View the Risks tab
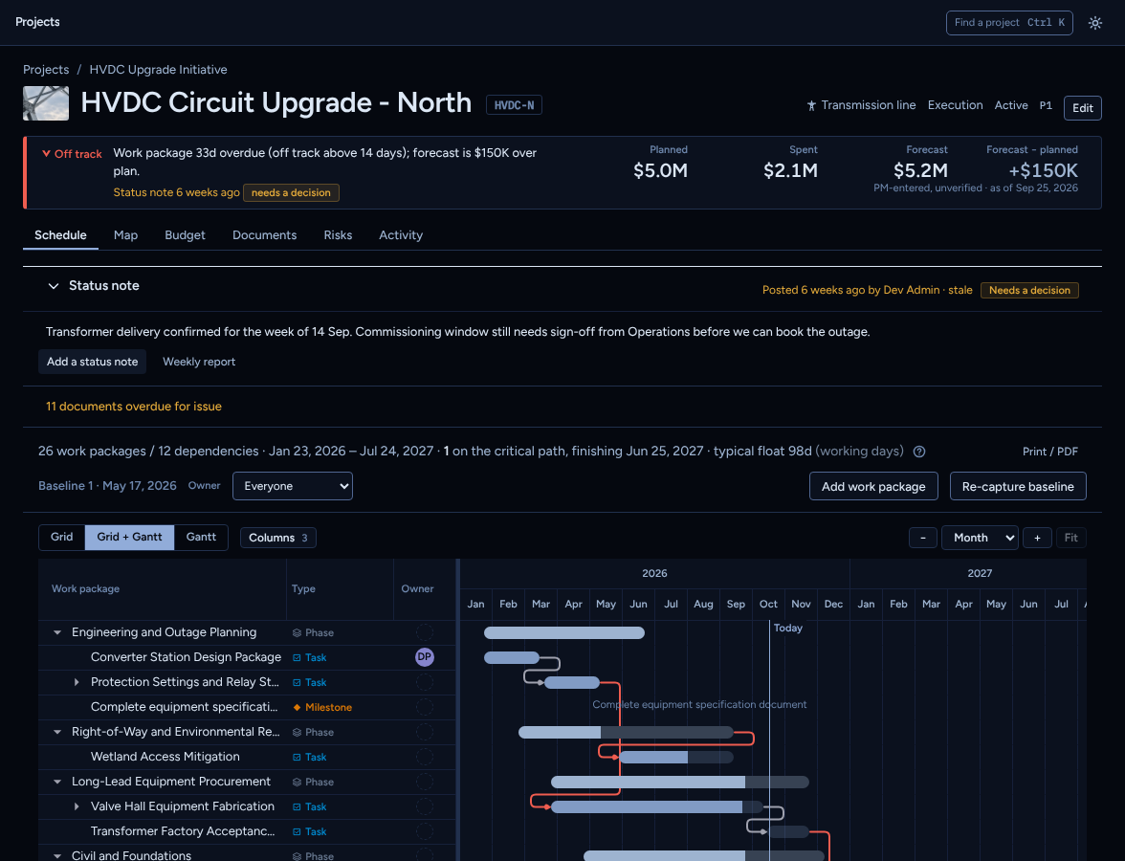 pos(338,235)
